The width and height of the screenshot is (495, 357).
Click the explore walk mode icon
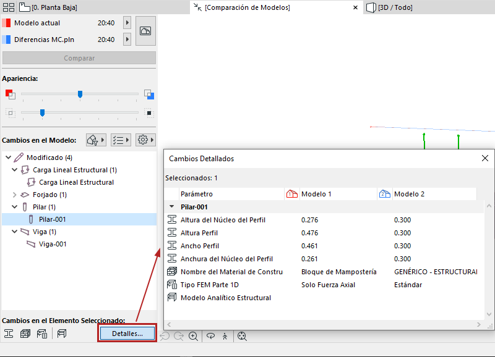coord(225,336)
